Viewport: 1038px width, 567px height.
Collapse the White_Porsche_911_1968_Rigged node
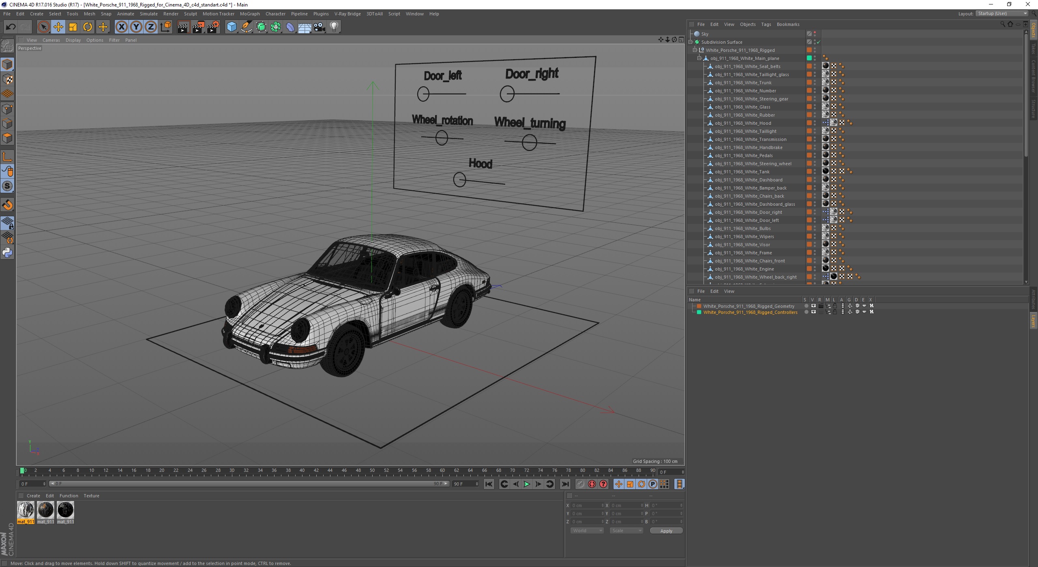695,50
